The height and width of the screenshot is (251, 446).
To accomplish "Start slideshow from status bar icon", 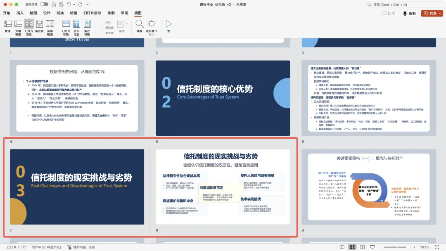I will point(372,247).
